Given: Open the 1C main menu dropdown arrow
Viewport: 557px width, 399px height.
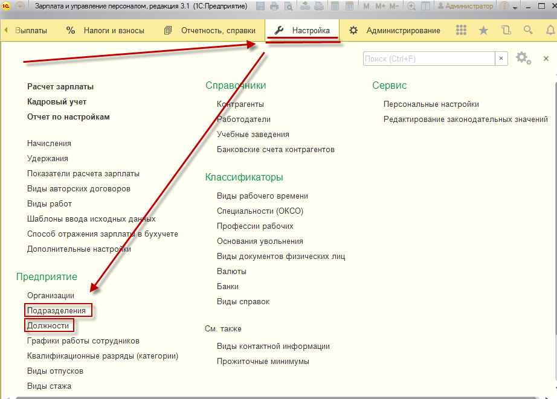Looking at the screenshot, I should click(20, 7).
